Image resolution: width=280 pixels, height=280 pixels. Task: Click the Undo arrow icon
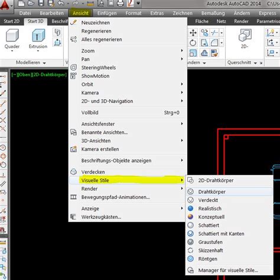(61, 4)
